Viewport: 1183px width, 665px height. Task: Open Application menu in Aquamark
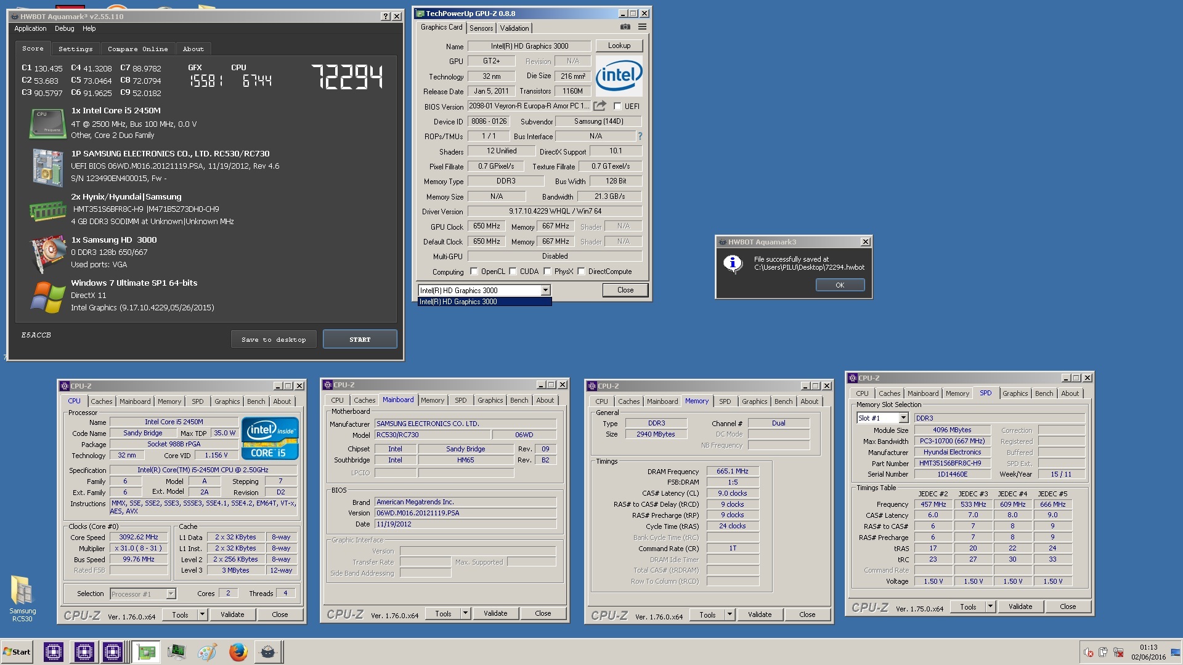(30, 28)
